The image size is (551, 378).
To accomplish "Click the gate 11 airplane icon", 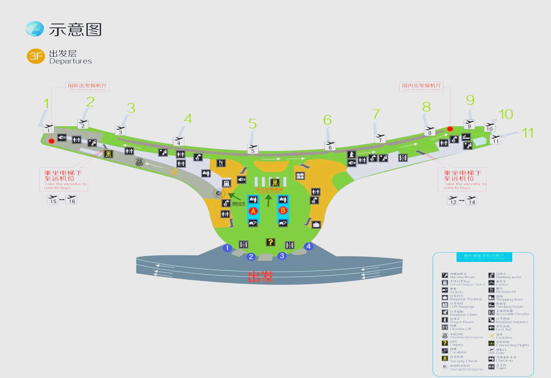I will point(495,139).
